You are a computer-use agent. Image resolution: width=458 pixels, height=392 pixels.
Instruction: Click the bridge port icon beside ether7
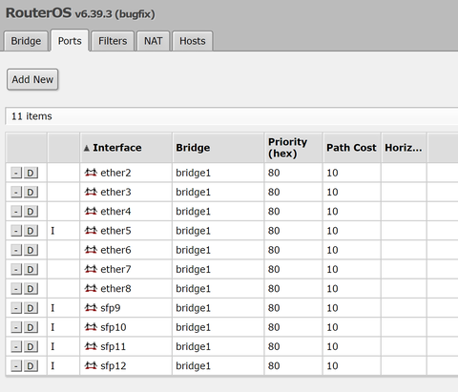click(x=91, y=269)
